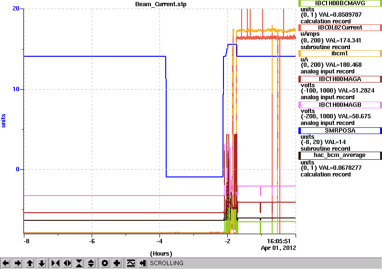Click the plus-sign toolbar icon

(117, 263)
